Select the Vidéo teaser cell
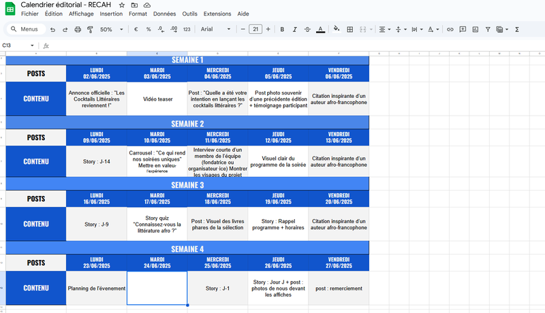This screenshot has width=545, height=313. coord(157,99)
